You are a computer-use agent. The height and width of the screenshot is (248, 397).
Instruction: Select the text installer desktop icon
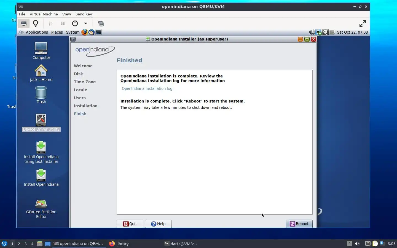[41, 152]
